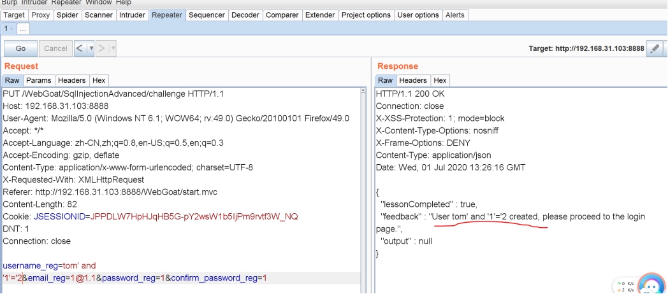Open the Repeater menu in menu bar
This screenshot has height=294, width=668.
click(x=66, y=2)
